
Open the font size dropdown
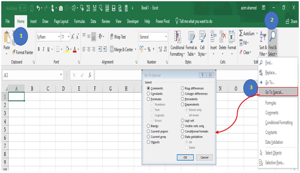pyautogui.click(x=68, y=37)
